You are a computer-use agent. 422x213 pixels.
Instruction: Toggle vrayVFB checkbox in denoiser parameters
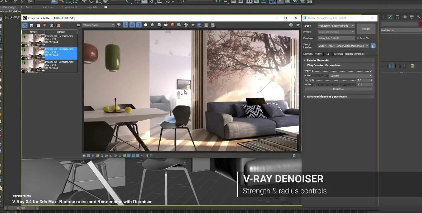point(371,71)
